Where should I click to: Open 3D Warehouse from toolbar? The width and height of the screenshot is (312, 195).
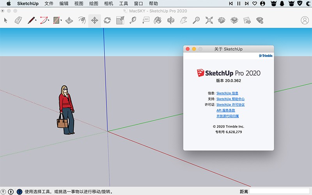tap(222, 20)
